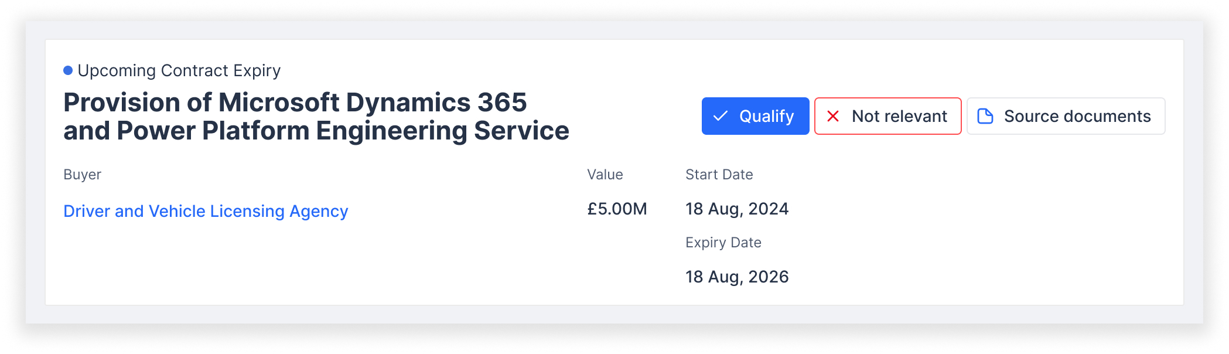This screenshot has height=354, width=1229.
Task: Click the Expiry Date label
Action: [723, 243]
